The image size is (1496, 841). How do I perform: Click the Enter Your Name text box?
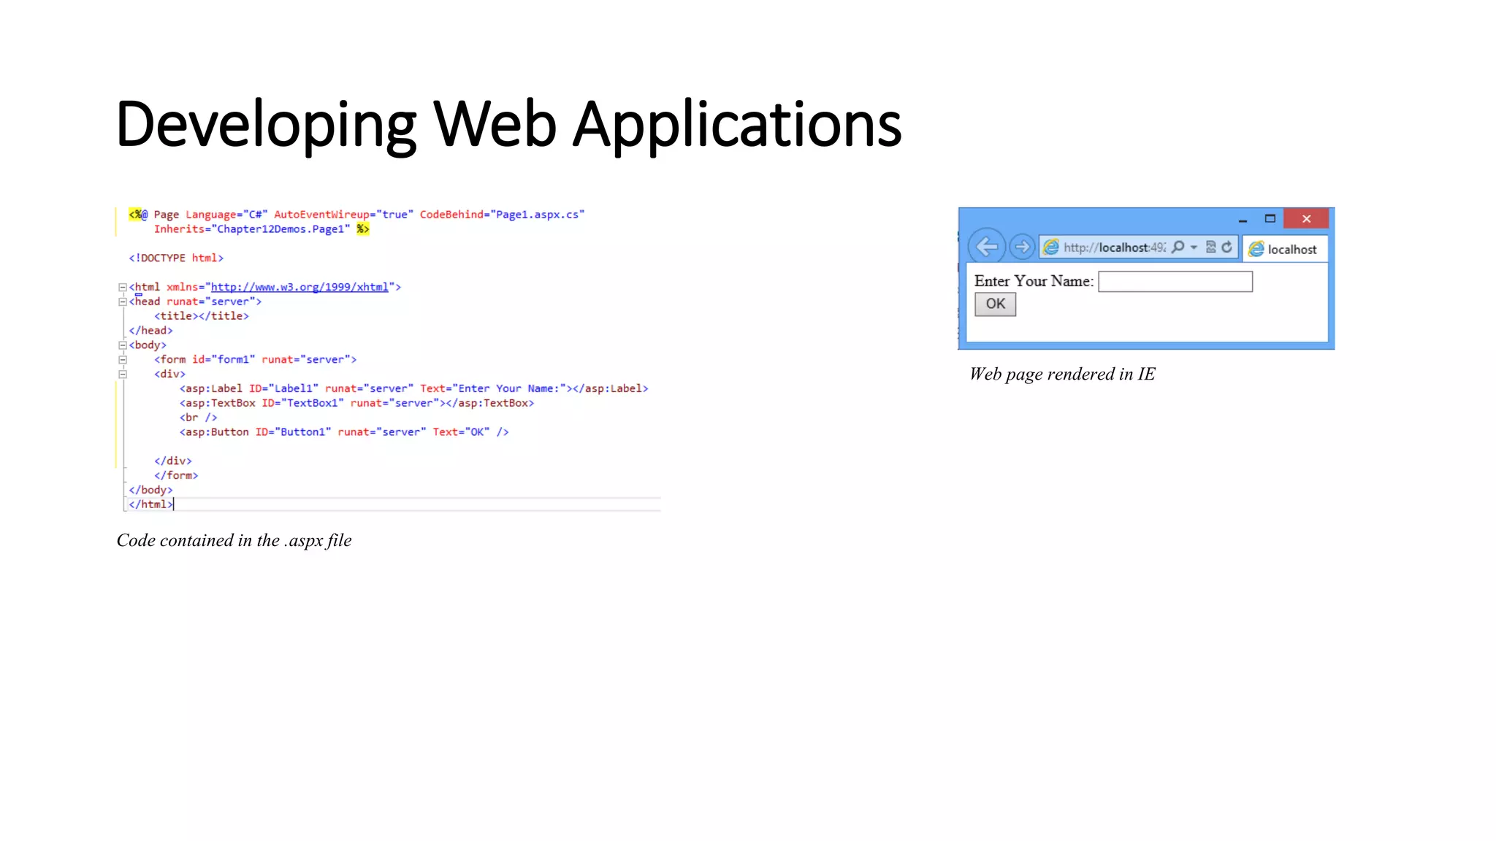tap(1175, 282)
